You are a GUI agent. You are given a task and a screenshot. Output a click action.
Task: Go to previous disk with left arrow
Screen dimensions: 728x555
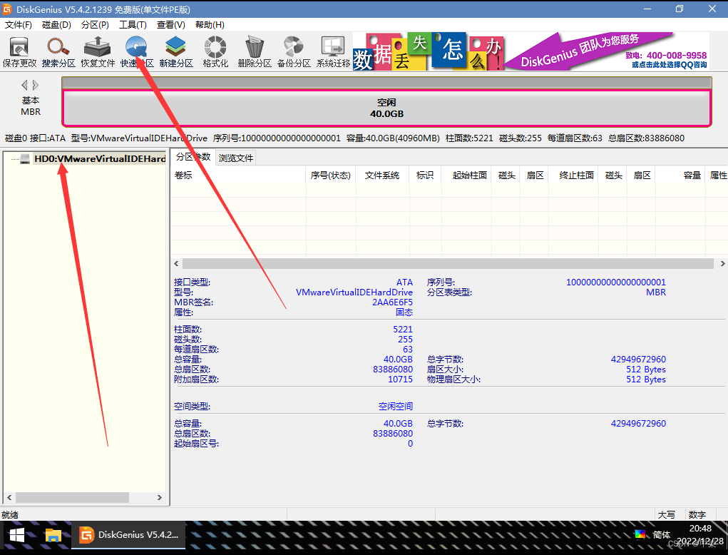tap(25, 85)
